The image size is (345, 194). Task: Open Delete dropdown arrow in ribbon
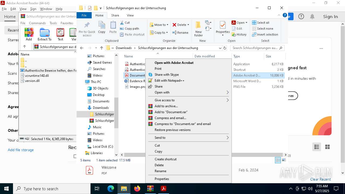tap(188, 25)
